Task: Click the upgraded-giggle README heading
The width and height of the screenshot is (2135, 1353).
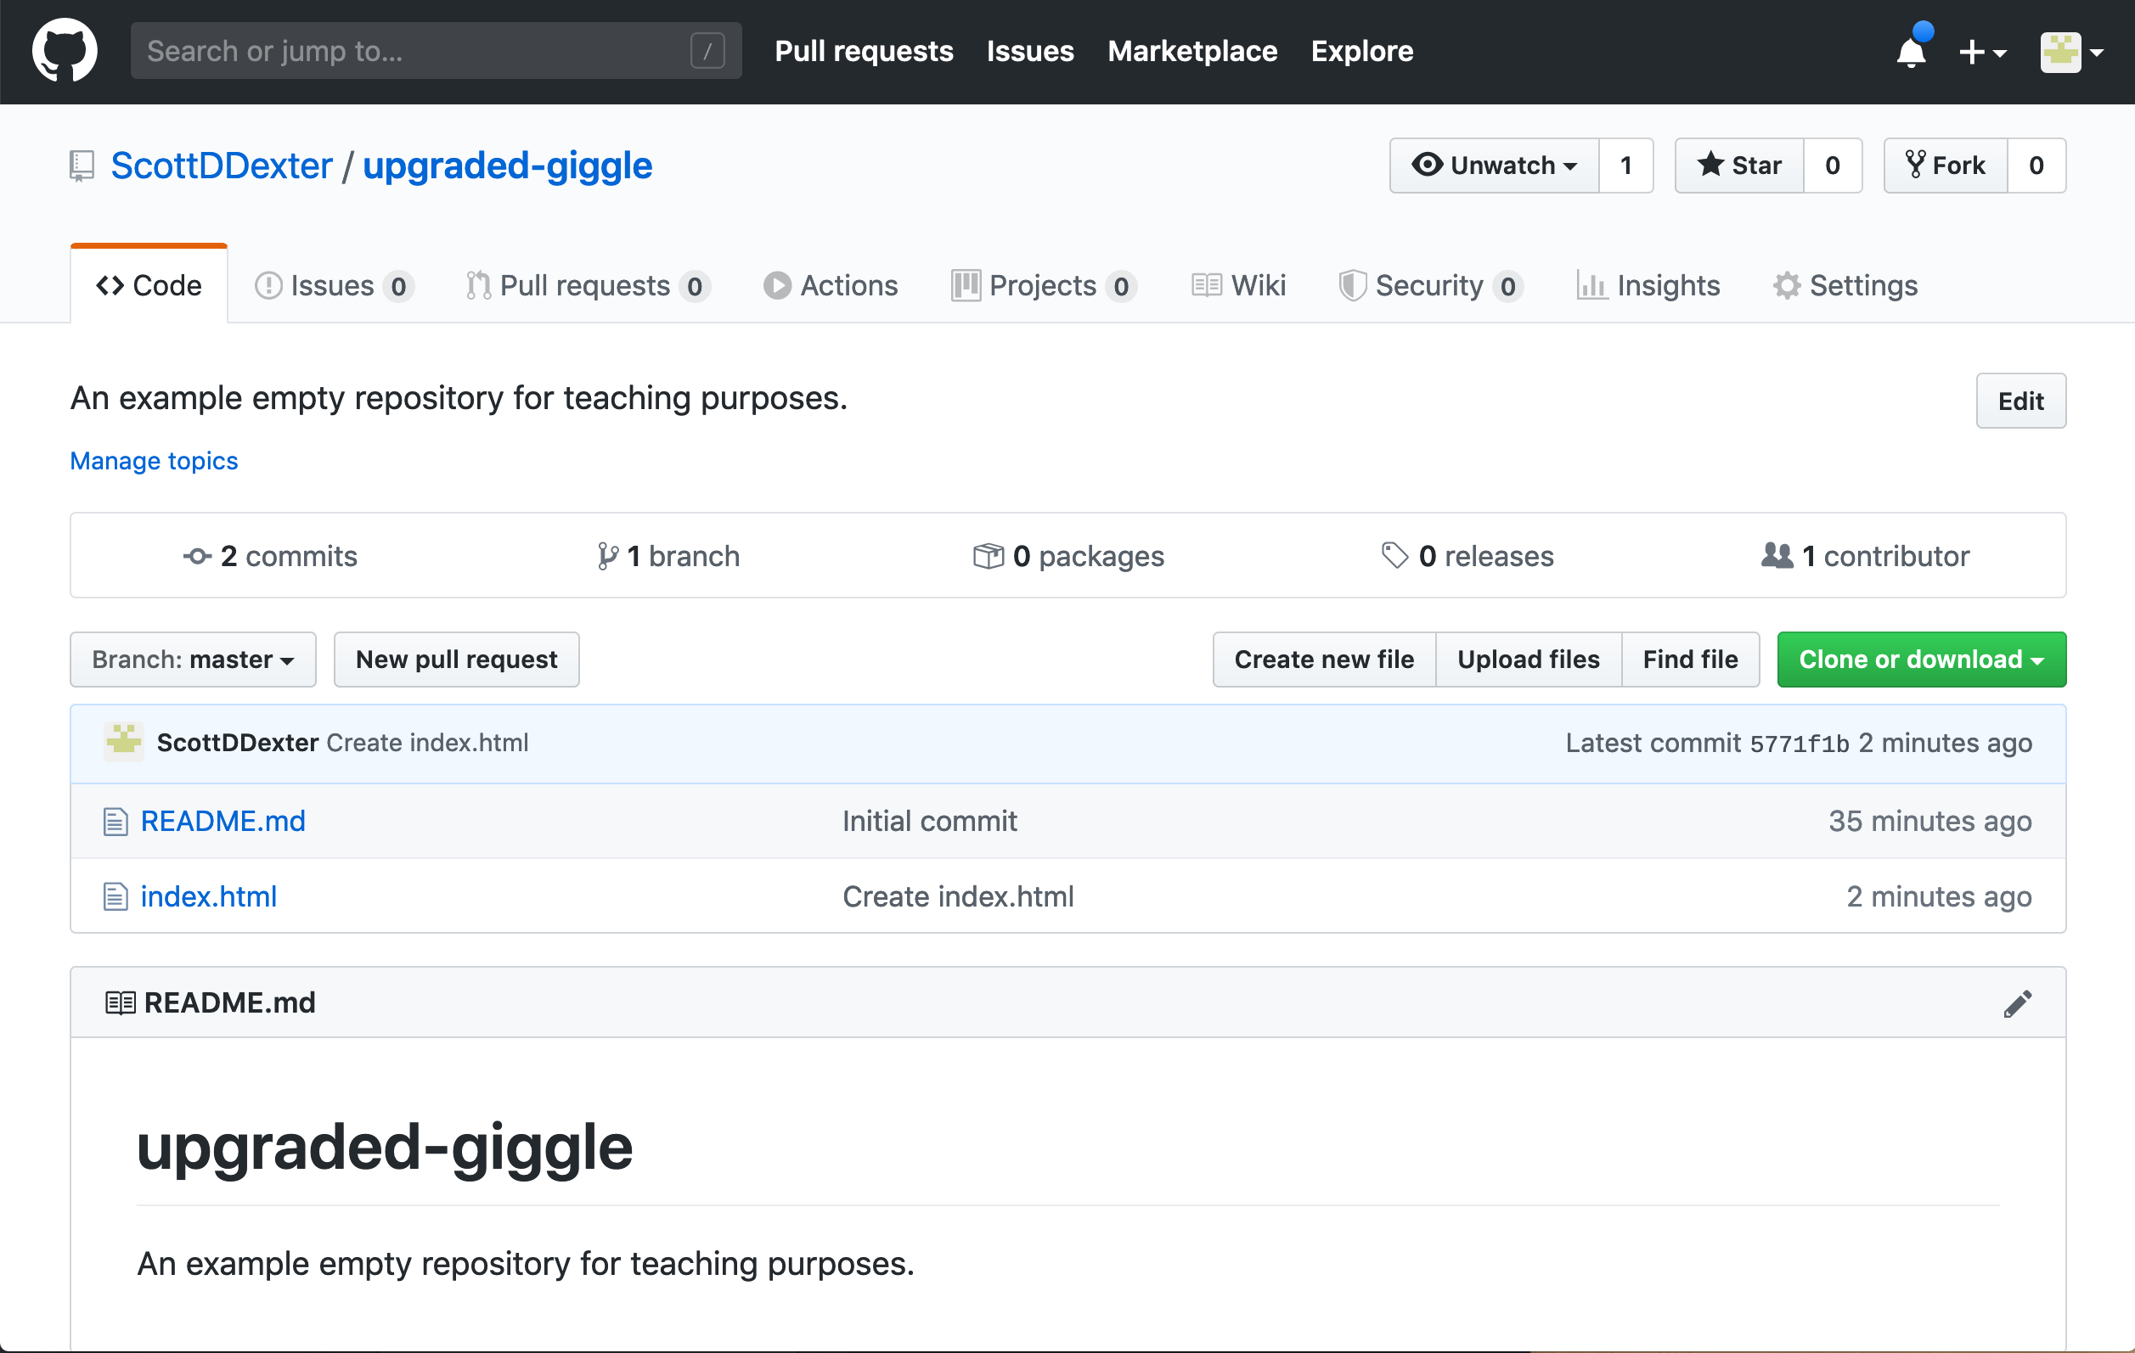Action: point(385,1148)
